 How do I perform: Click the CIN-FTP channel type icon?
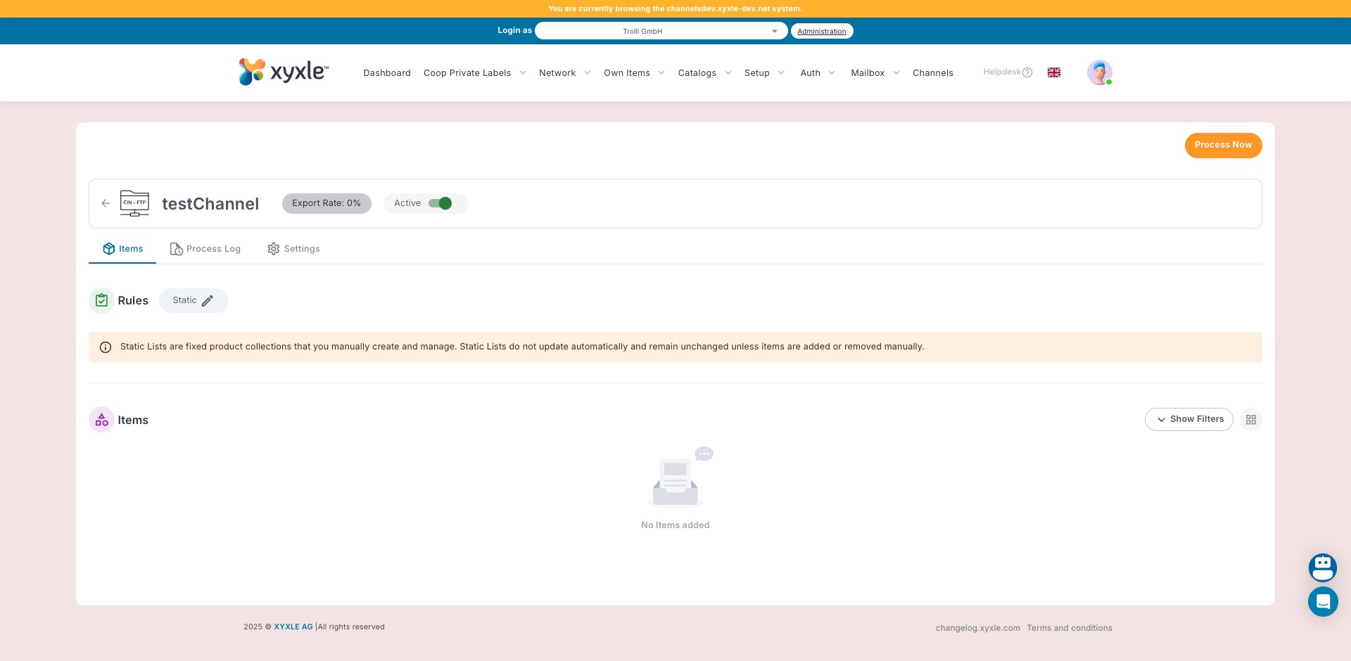[x=134, y=203]
